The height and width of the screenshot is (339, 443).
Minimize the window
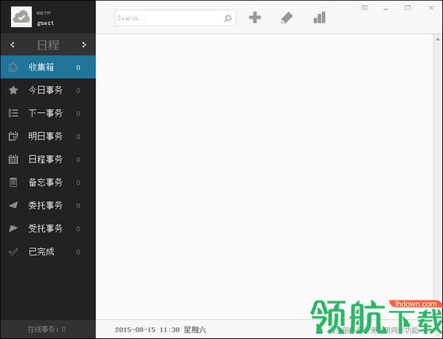[x=386, y=9]
